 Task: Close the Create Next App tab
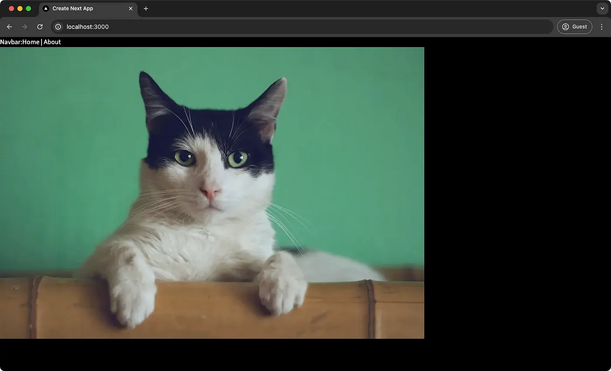(130, 8)
